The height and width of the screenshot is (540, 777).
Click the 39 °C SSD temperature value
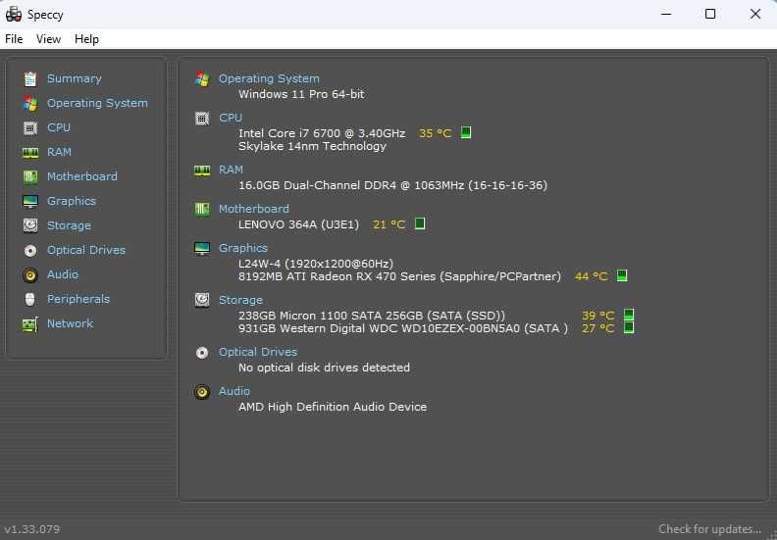pos(598,316)
